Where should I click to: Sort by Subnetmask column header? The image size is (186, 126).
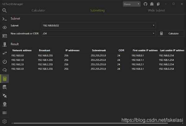(x=99, y=50)
